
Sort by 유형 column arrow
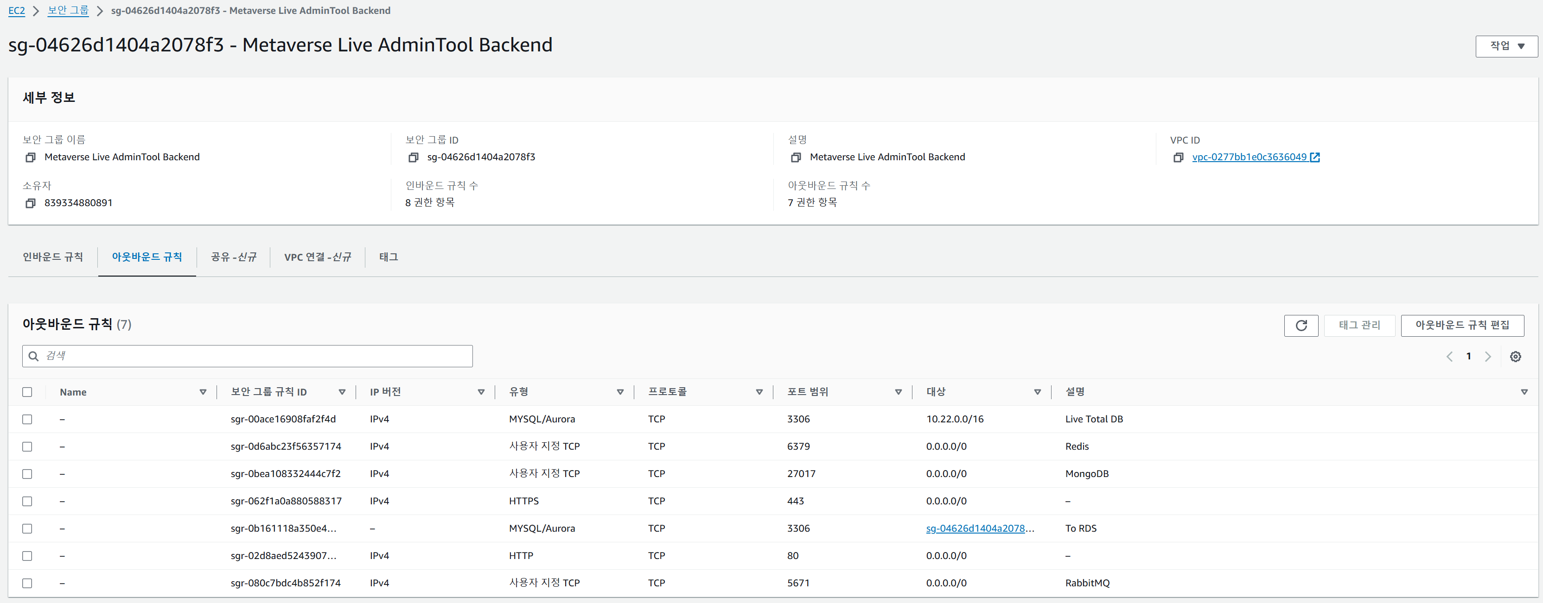coord(620,392)
